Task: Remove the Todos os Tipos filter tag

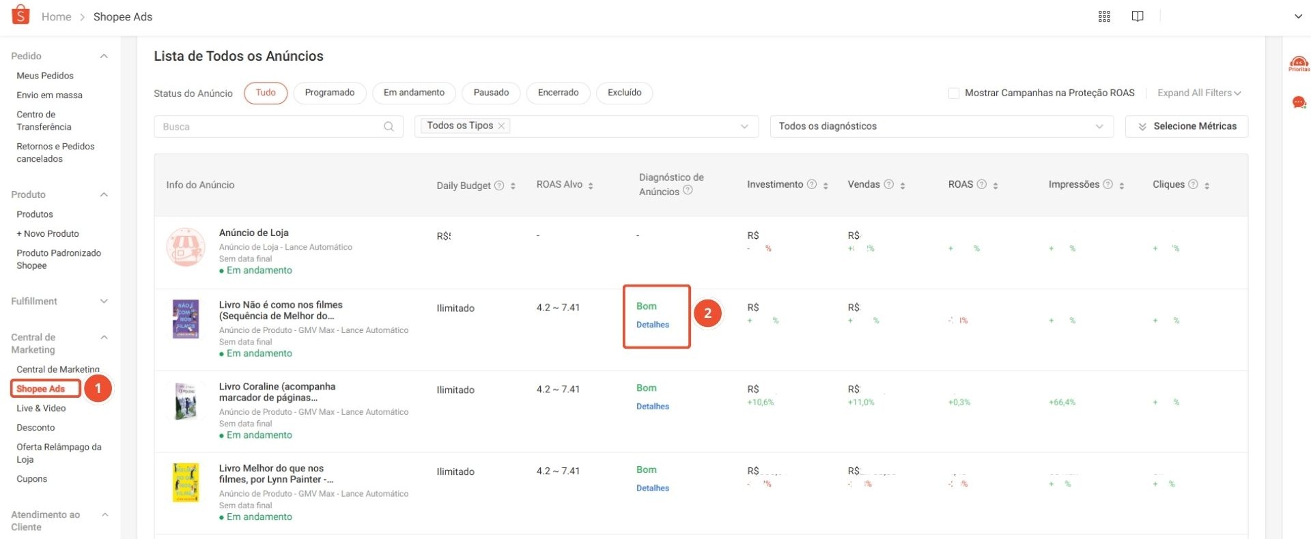Action: (x=501, y=126)
